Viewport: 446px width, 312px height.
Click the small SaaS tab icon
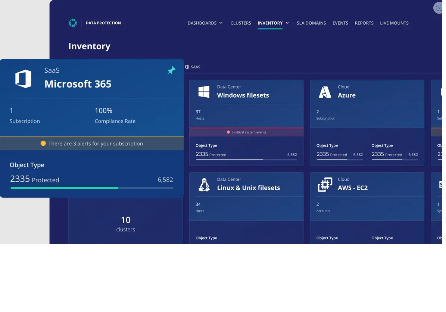coord(187,67)
